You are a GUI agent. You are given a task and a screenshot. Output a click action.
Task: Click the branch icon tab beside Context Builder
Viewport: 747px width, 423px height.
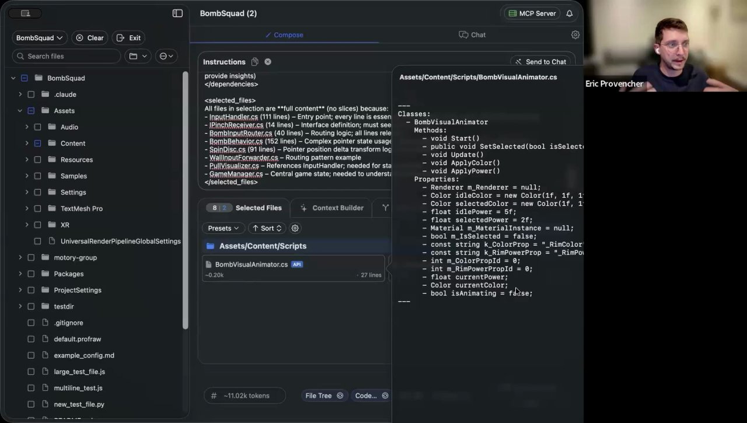[x=385, y=208]
